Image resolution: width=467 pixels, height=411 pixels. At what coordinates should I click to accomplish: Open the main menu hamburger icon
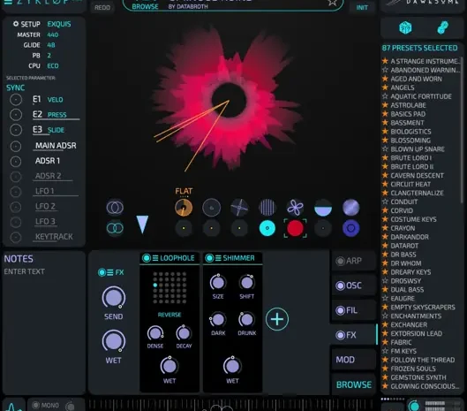[8, 2]
